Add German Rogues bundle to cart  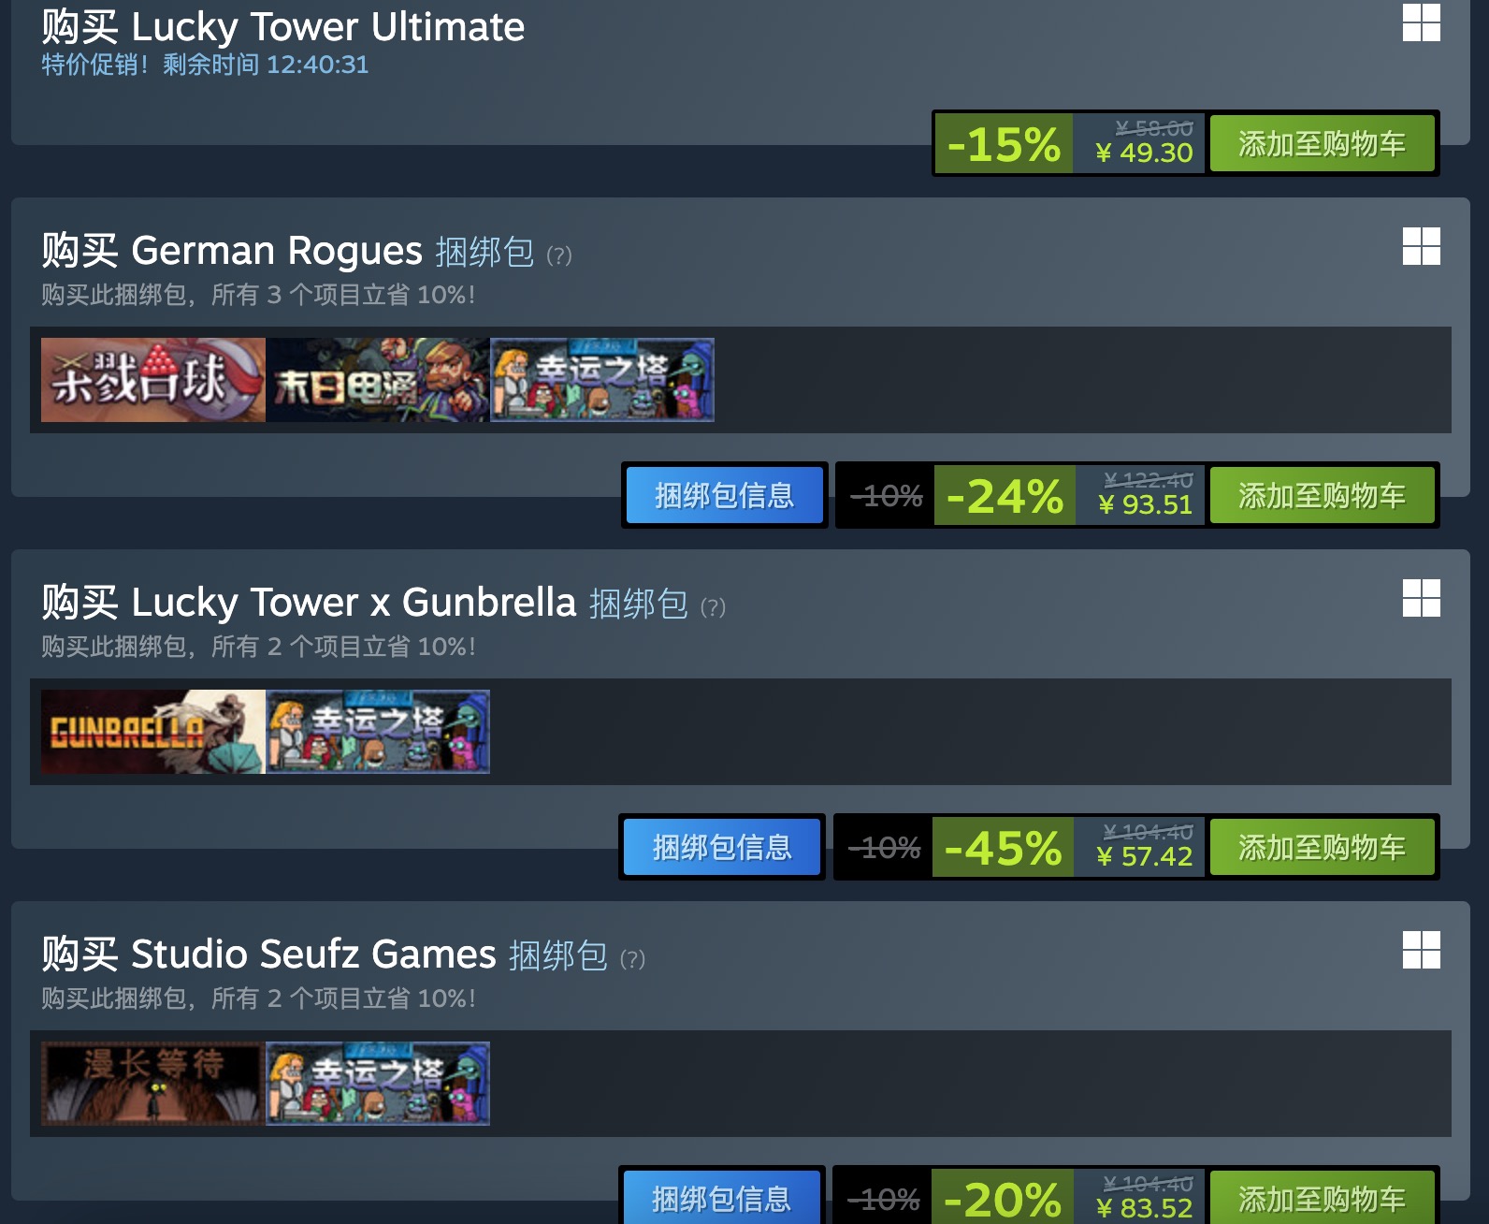tap(1322, 495)
